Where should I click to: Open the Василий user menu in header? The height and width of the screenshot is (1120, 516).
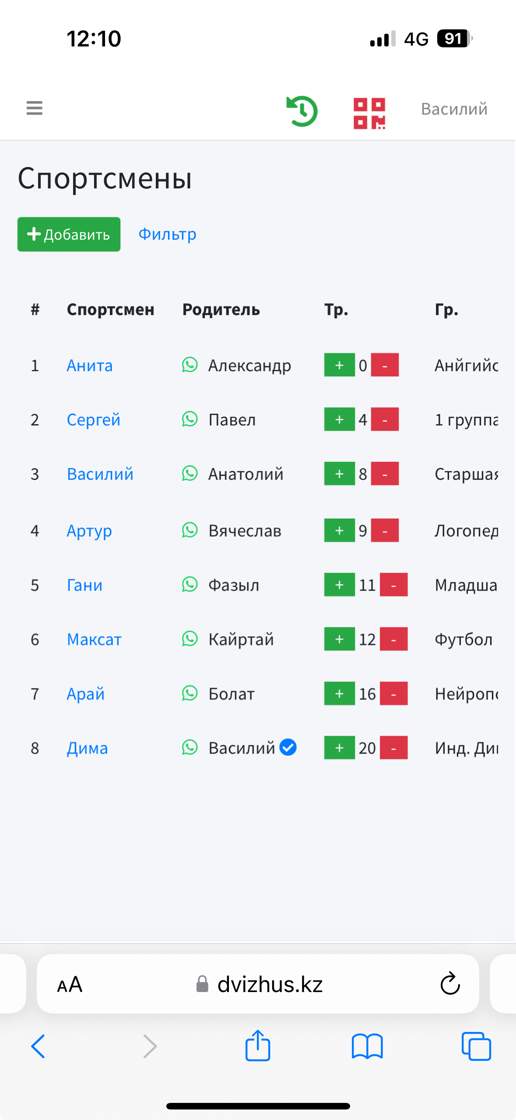[x=454, y=109]
